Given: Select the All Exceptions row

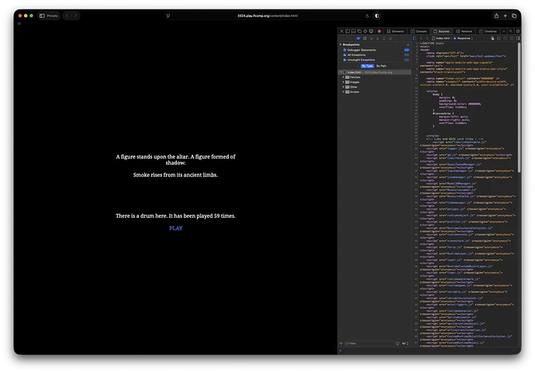Looking at the screenshot, I should 374,54.
